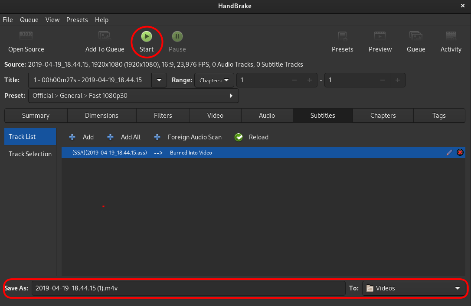Screen dimensions: 471x306
Task: Add current job with Add To Queue
Action: click(x=105, y=41)
